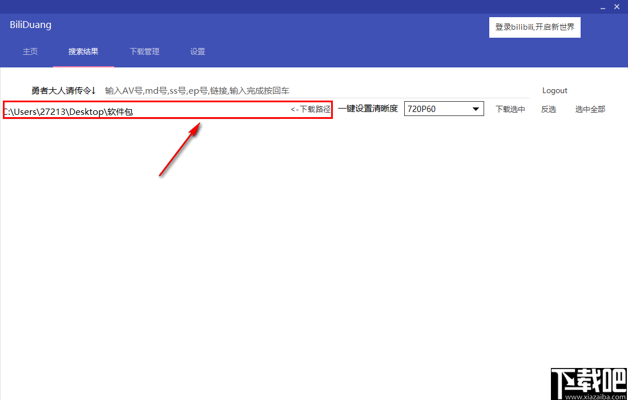Click the download path input field
628x400 pixels.
tap(143, 111)
